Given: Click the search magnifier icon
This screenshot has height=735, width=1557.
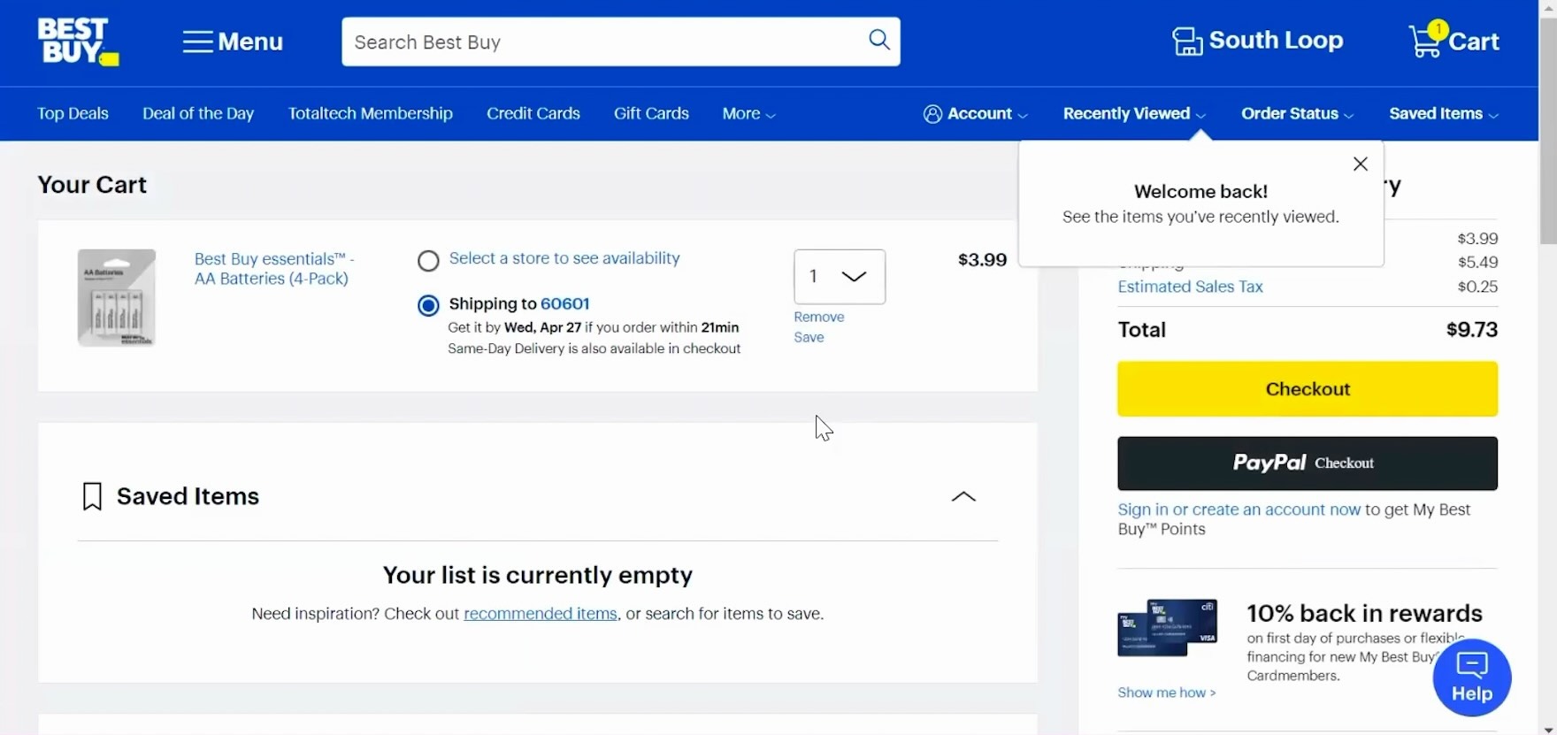Looking at the screenshot, I should click(878, 40).
